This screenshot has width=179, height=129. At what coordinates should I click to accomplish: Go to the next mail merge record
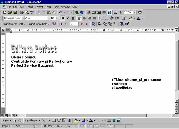pyautogui.click(x=82, y=24)
